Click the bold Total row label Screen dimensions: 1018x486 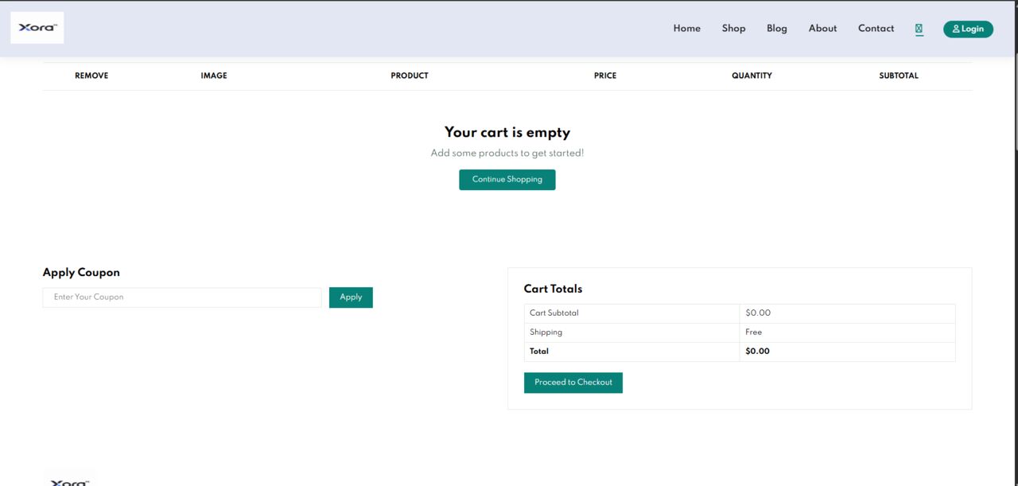point(539,352)
